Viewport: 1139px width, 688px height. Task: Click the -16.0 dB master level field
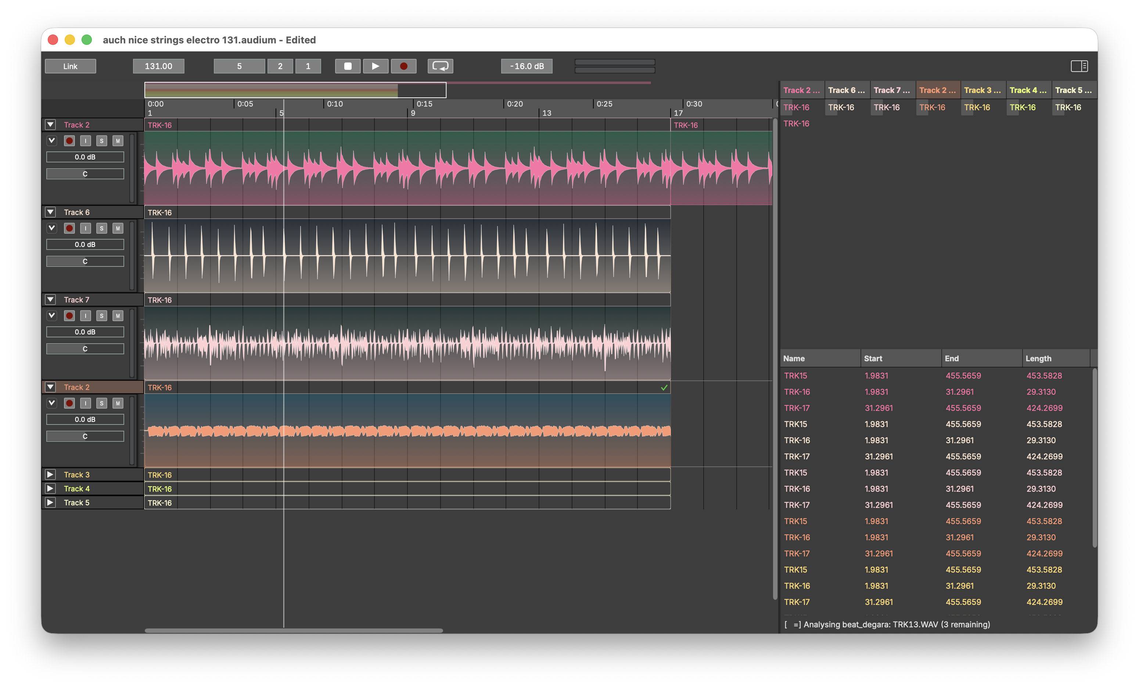[527, 66]
